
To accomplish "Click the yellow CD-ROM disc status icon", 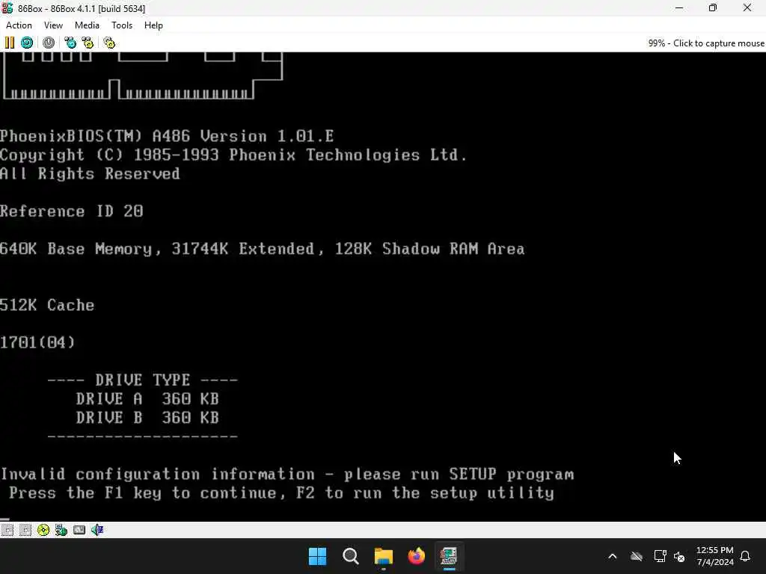I will point(43,530).
